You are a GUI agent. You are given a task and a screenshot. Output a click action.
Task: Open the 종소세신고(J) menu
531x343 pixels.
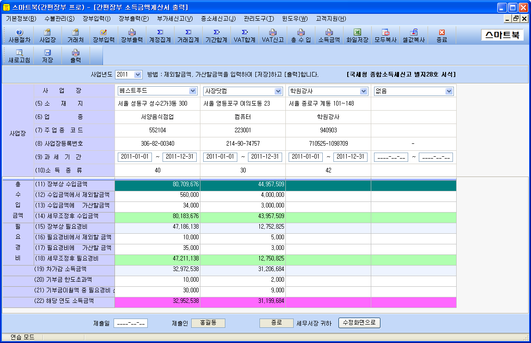pos(218,18)
